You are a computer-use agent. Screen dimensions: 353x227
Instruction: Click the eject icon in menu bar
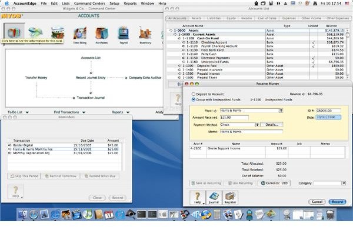[285, 4]
